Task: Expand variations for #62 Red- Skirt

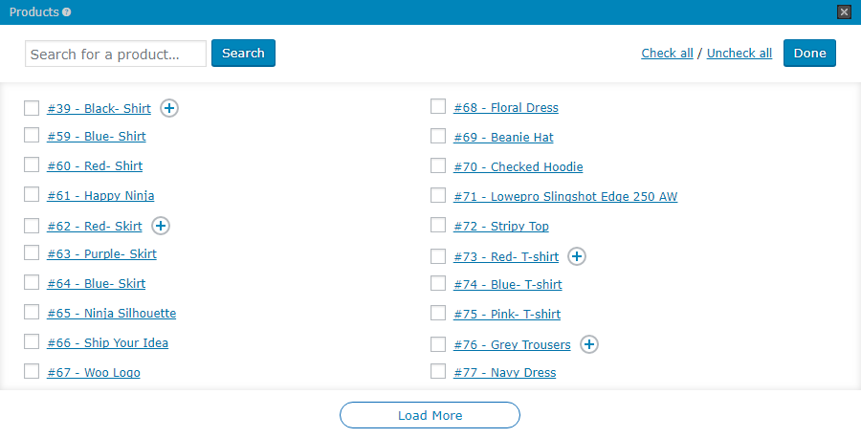Action: (161, 226)
